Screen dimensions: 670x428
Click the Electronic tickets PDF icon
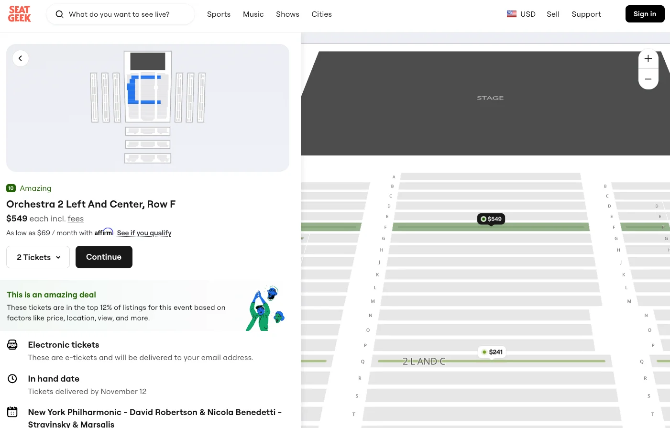[x=12, y=345]
